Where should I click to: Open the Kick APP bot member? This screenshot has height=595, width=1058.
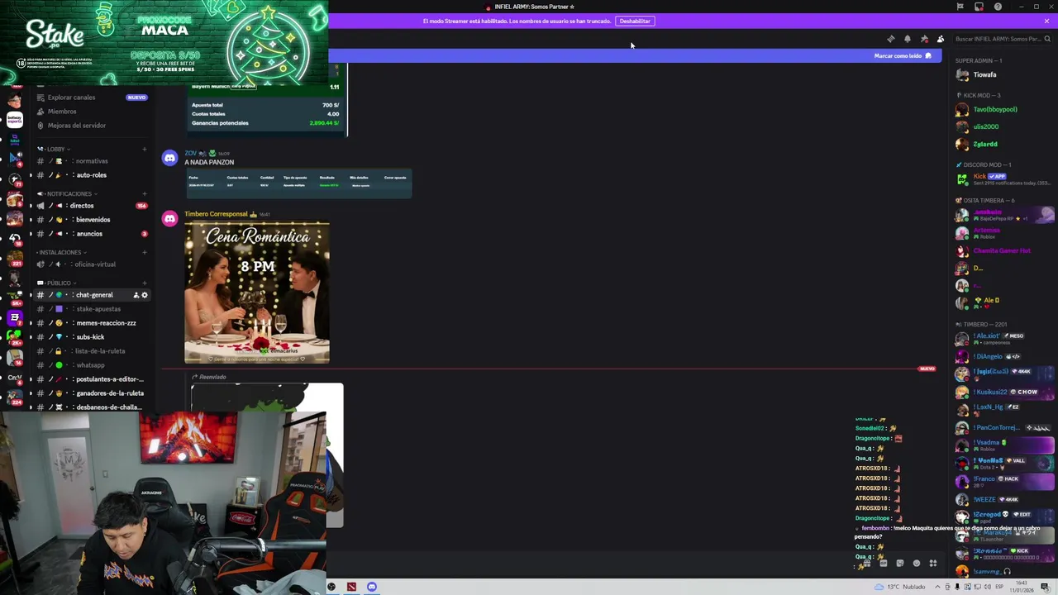(1004, 178)
